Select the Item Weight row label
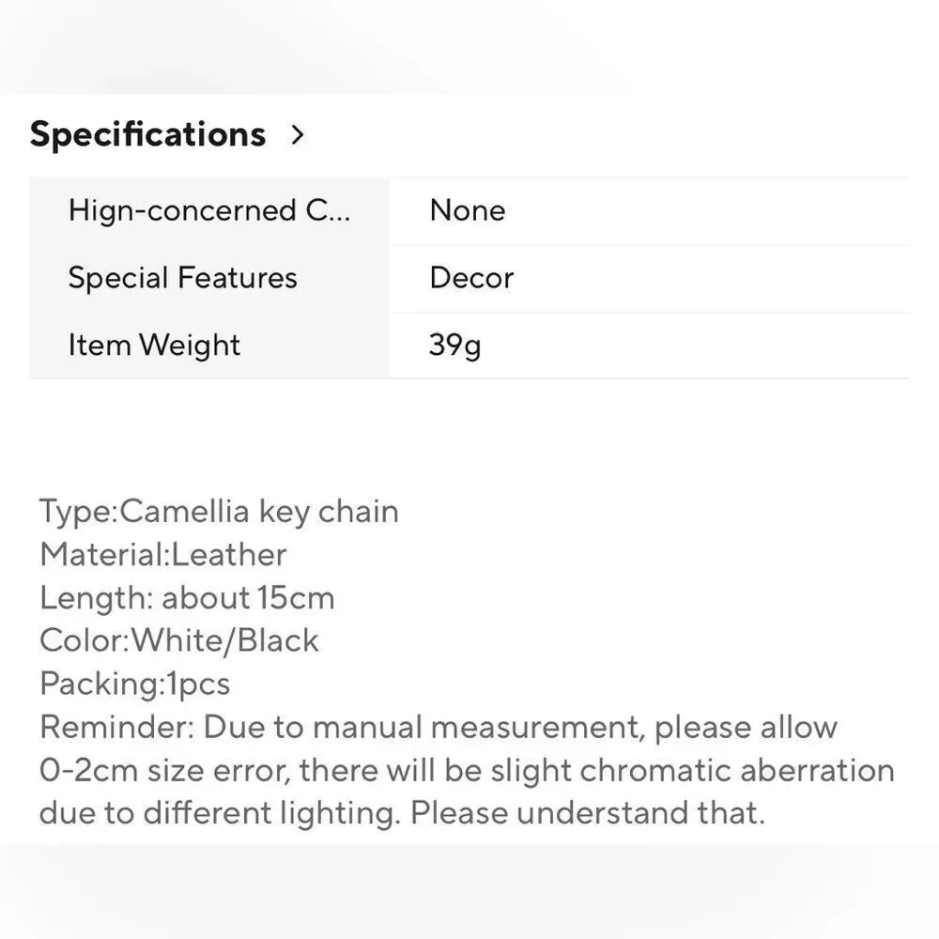The width and height of the screenshot is (939, 939). coord(154,346)
